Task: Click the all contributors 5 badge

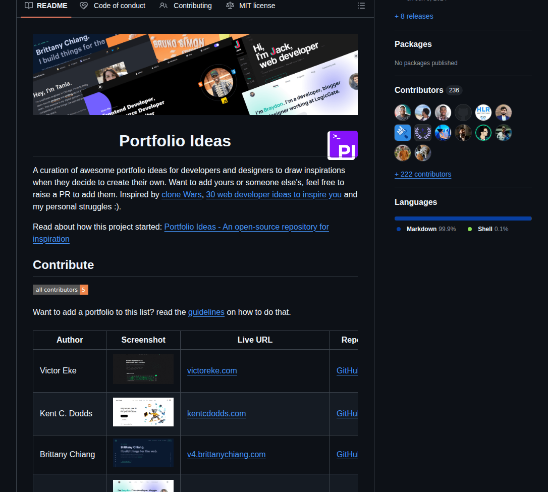Action: (x=61, y=290)
